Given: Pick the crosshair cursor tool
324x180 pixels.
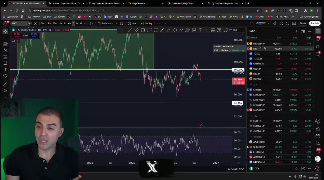Looking at the screenshot, I should (5, 31).
